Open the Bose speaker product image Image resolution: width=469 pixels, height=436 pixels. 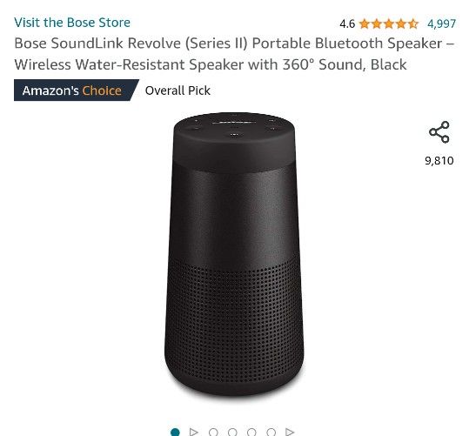234,254
